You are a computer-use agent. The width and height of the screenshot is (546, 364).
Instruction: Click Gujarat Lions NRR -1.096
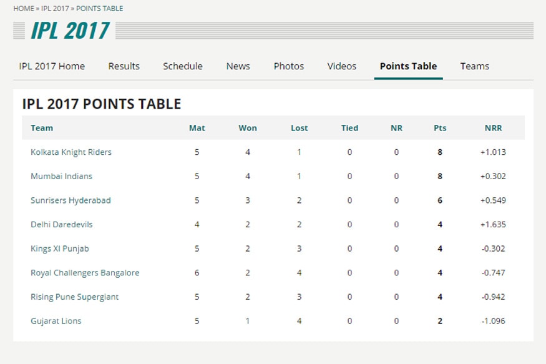[494, 321]
